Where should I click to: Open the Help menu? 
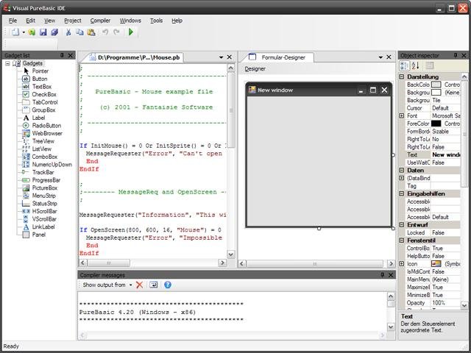coord(177,21)
